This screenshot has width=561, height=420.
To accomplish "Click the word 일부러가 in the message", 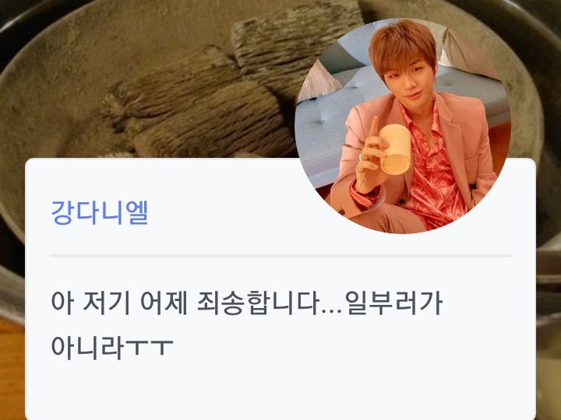I will pyautogui.click(x=394, y=303).
